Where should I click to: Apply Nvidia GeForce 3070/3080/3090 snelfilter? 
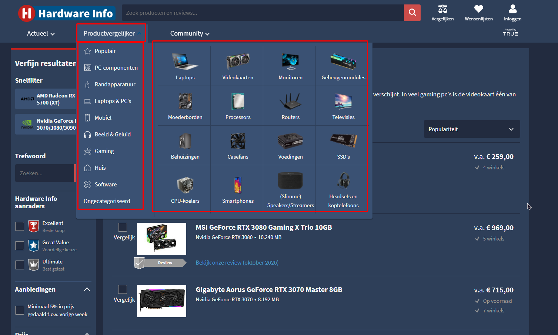(46, 124)
